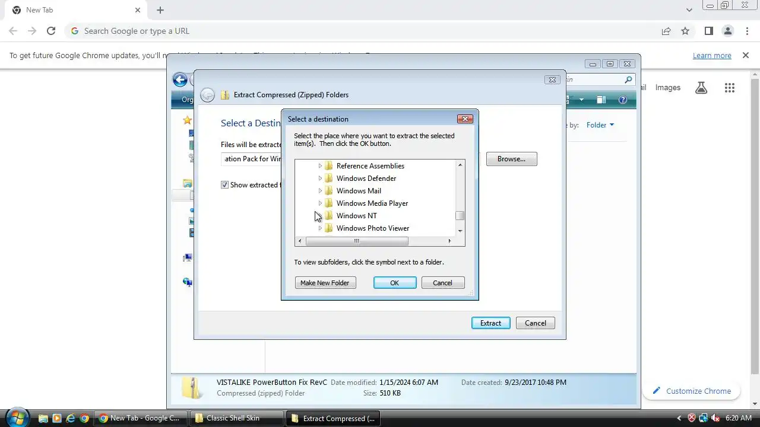Image resolution: width=760 pixels, height=427 pixels.
Task: Click the horizontal scrollbar right arrow
Action: click(x=449, y=241)
